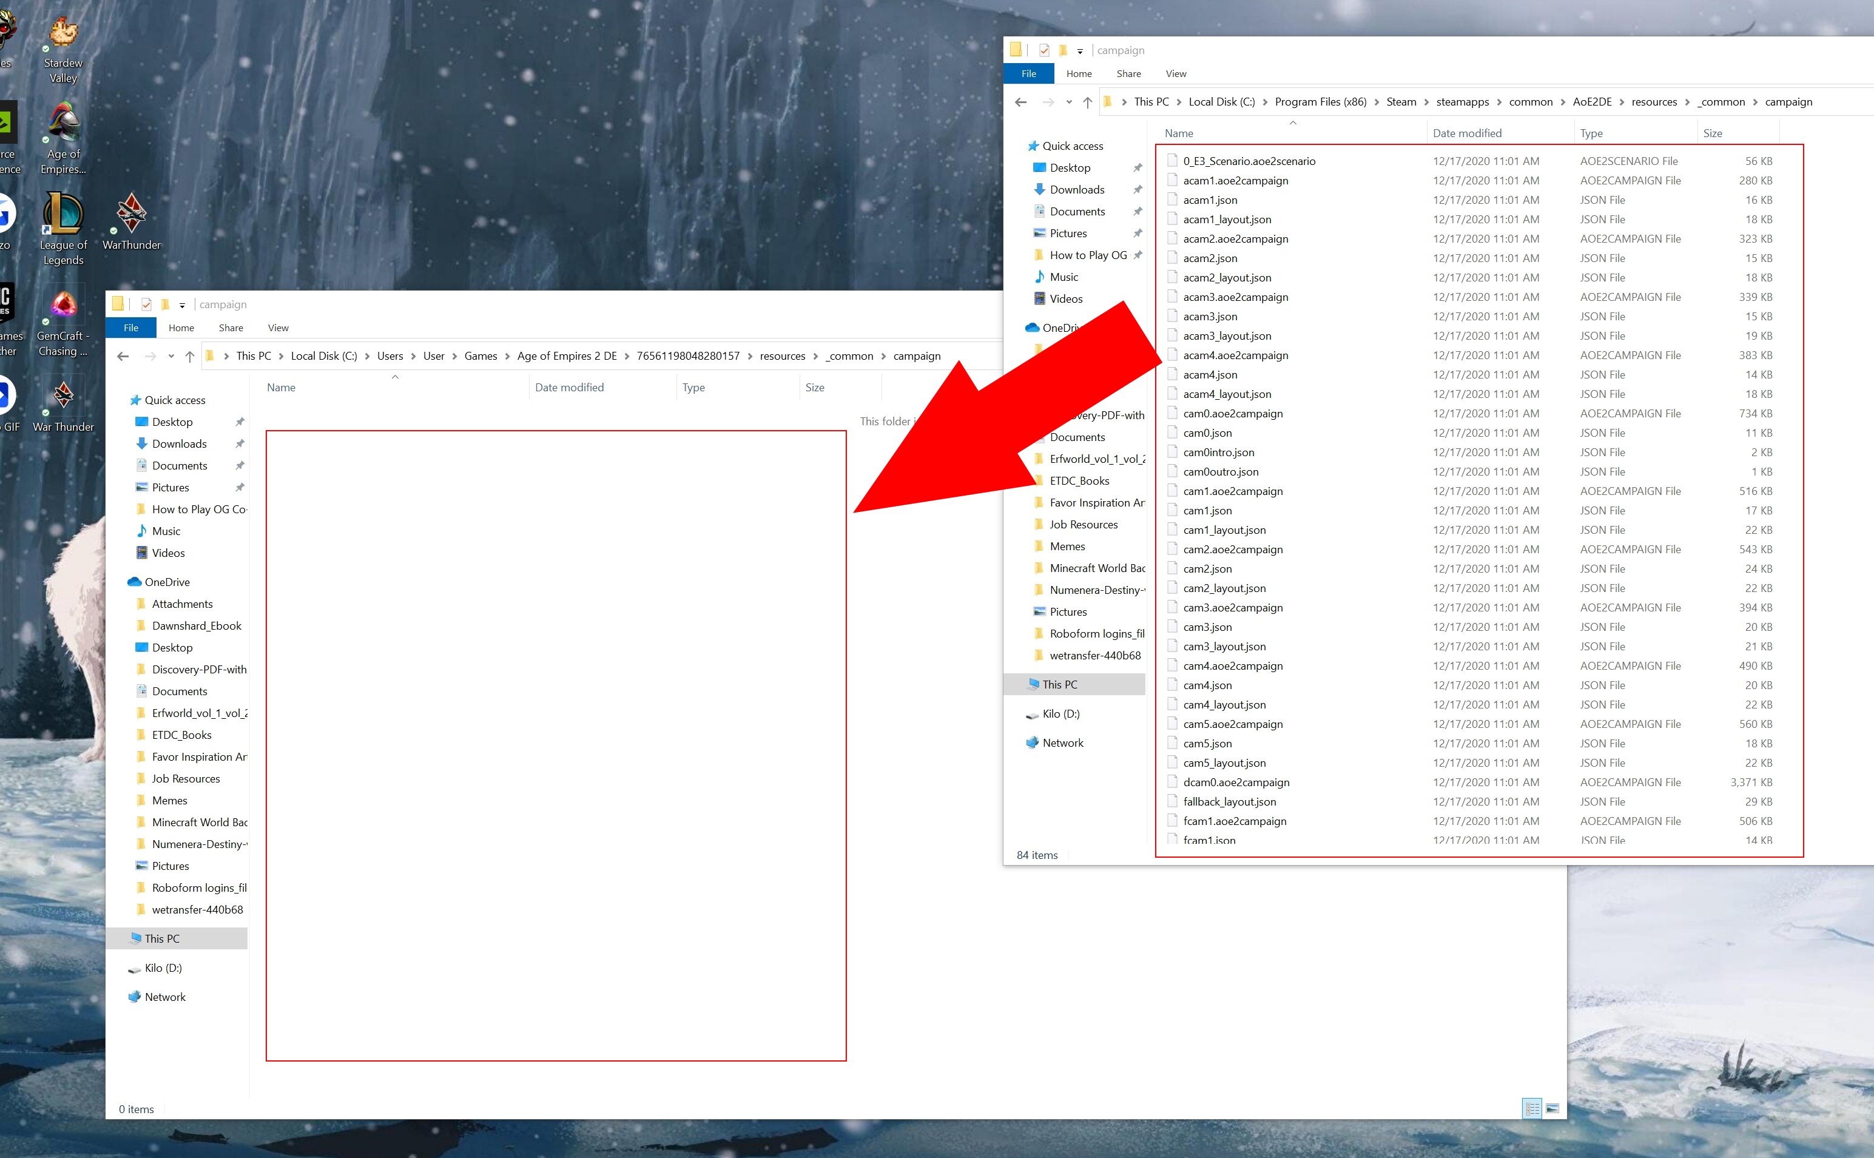
Task: Select Downloads in right window Quick access
Action: (x=1077, y=189)
